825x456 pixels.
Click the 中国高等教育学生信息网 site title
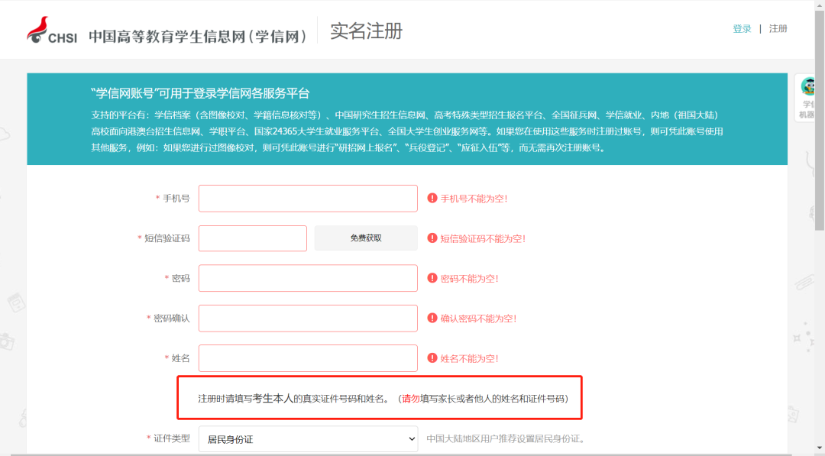(198, 36)
